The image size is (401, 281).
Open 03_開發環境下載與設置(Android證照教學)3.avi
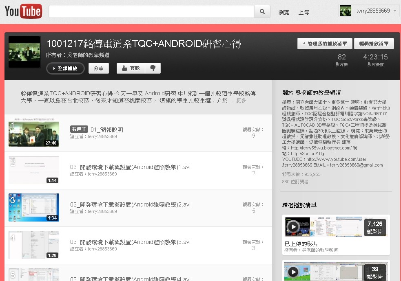[130, 242]
